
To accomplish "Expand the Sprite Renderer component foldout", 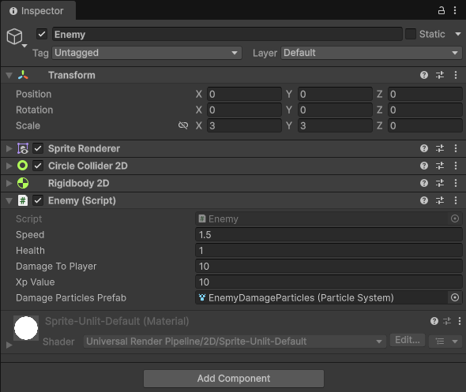I will [9, 148].
